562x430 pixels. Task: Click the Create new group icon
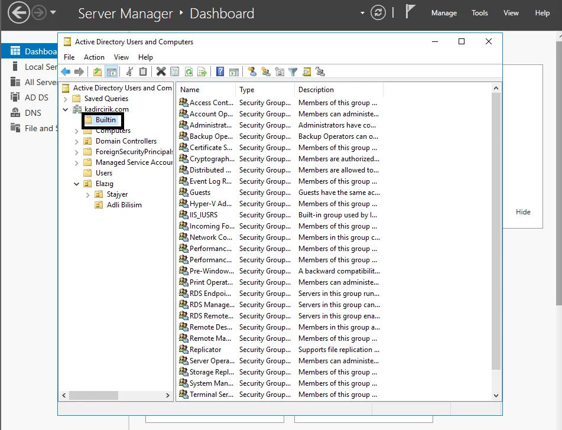click(265, 71)
